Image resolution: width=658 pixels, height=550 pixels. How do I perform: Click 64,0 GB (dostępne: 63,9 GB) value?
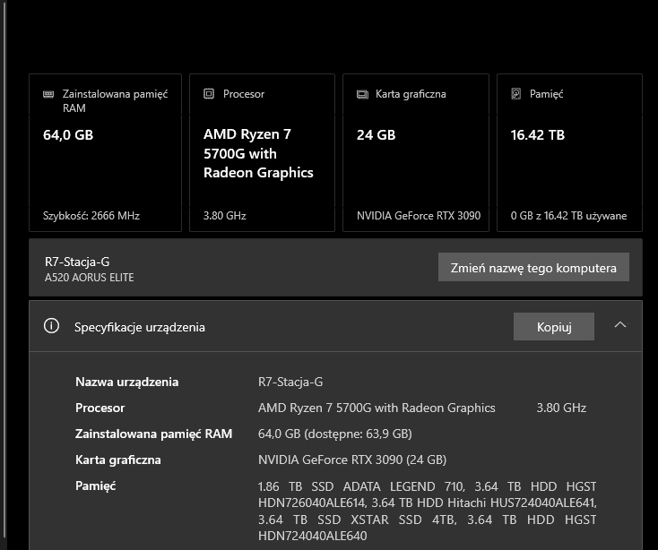[335, 434]
